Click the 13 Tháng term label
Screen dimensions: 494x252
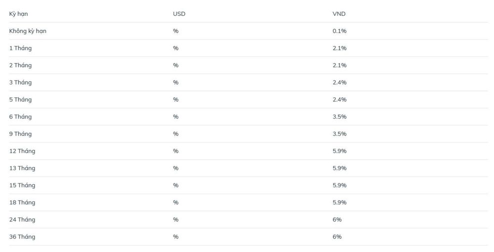click(22, 168)
